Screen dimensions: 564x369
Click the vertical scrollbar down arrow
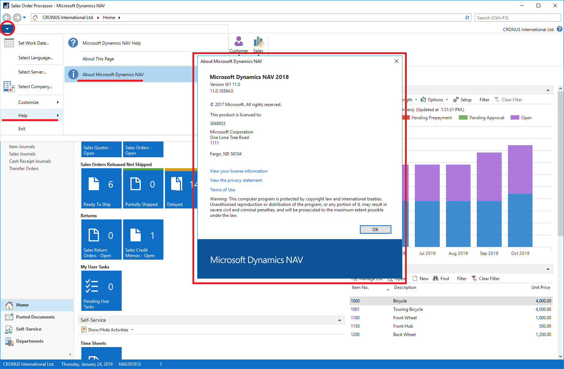tap(560, 356)
